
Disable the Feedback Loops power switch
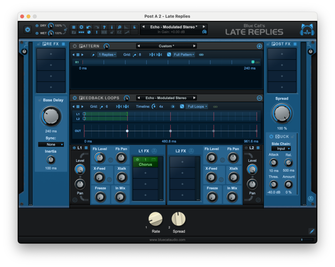tap(75, 98)
